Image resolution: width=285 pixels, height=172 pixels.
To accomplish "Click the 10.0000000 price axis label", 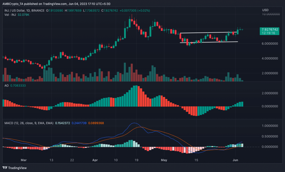I will 271,14.
